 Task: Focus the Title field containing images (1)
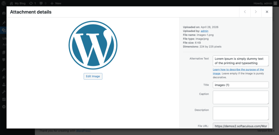coord(241,85)
